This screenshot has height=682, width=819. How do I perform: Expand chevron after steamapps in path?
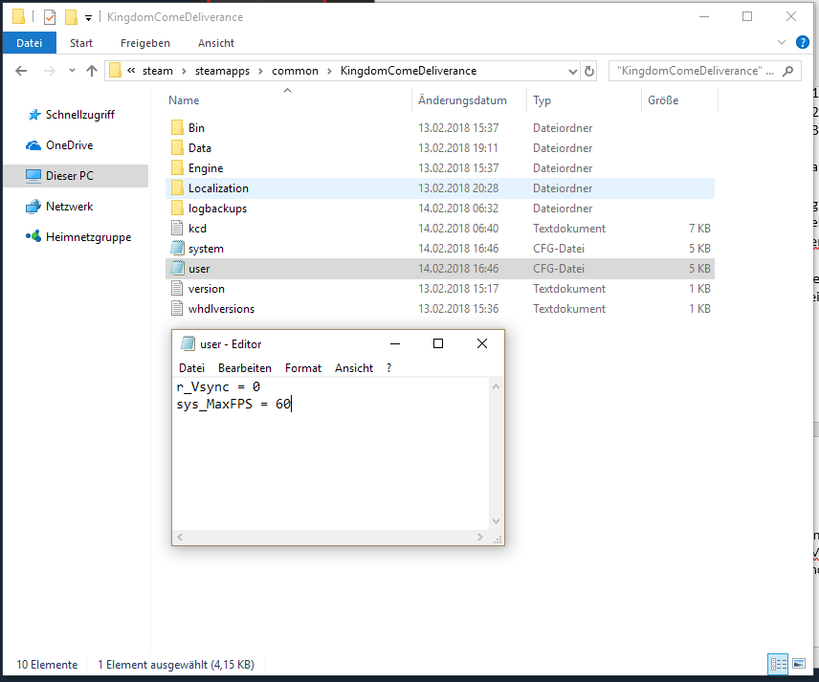pyautogui.click(x=260, y=71)
